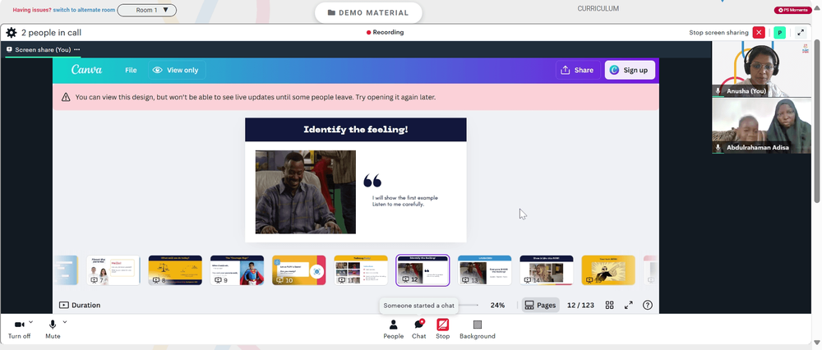Toggle the Pages thumbnail strip
The image size is (822, 350).
[x=541, y=305]
